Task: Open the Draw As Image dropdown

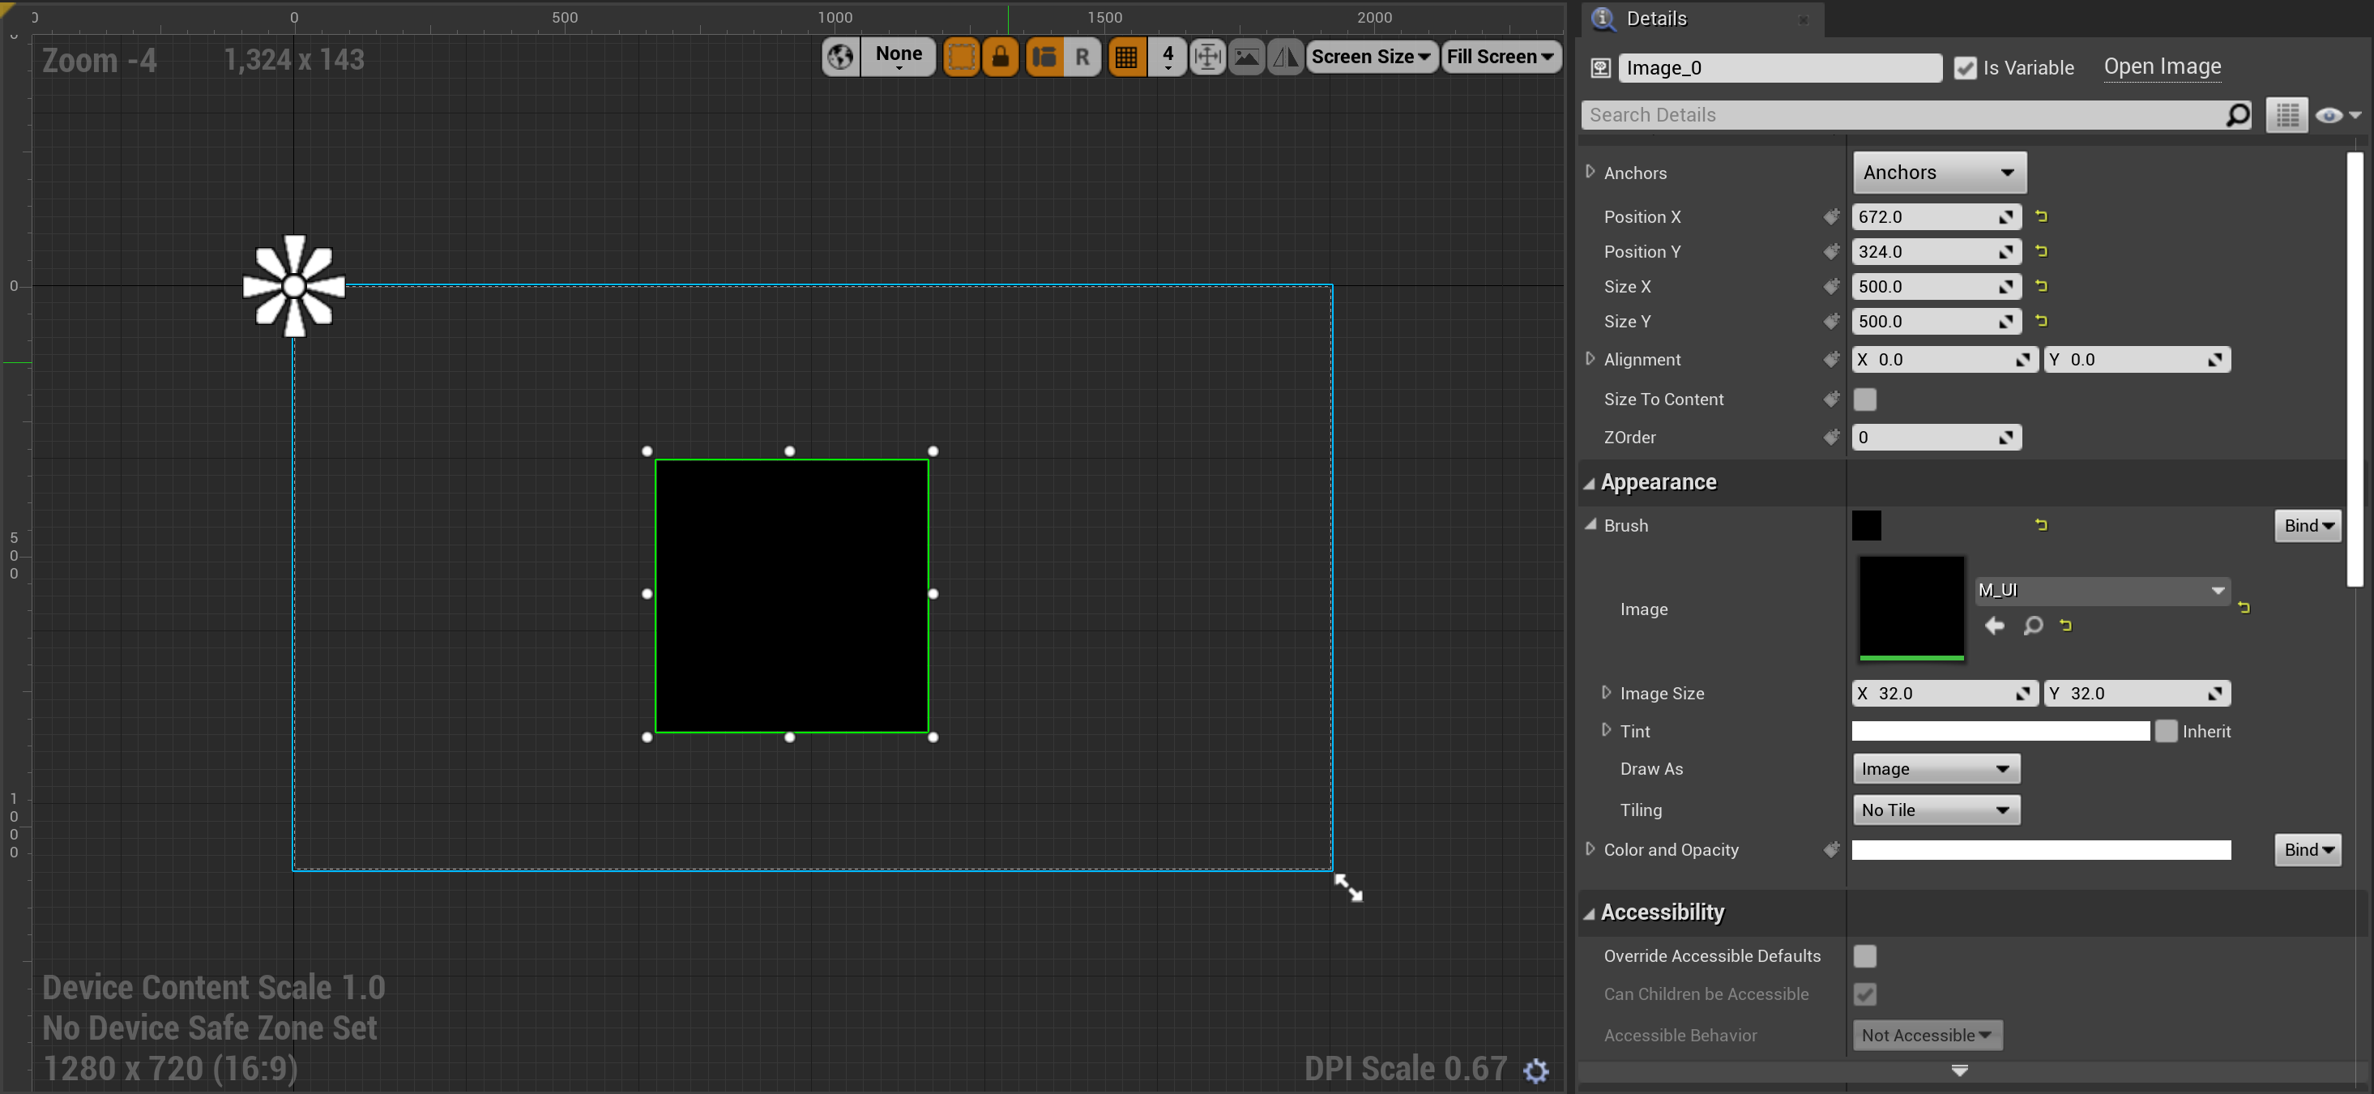Action: tap(1936, 769)
